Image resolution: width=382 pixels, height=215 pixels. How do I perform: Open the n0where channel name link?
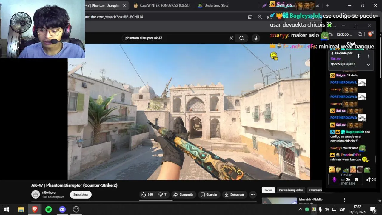tap(49, 193)
